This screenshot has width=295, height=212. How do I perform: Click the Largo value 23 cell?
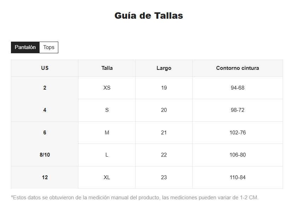click(x=164, y=177)
